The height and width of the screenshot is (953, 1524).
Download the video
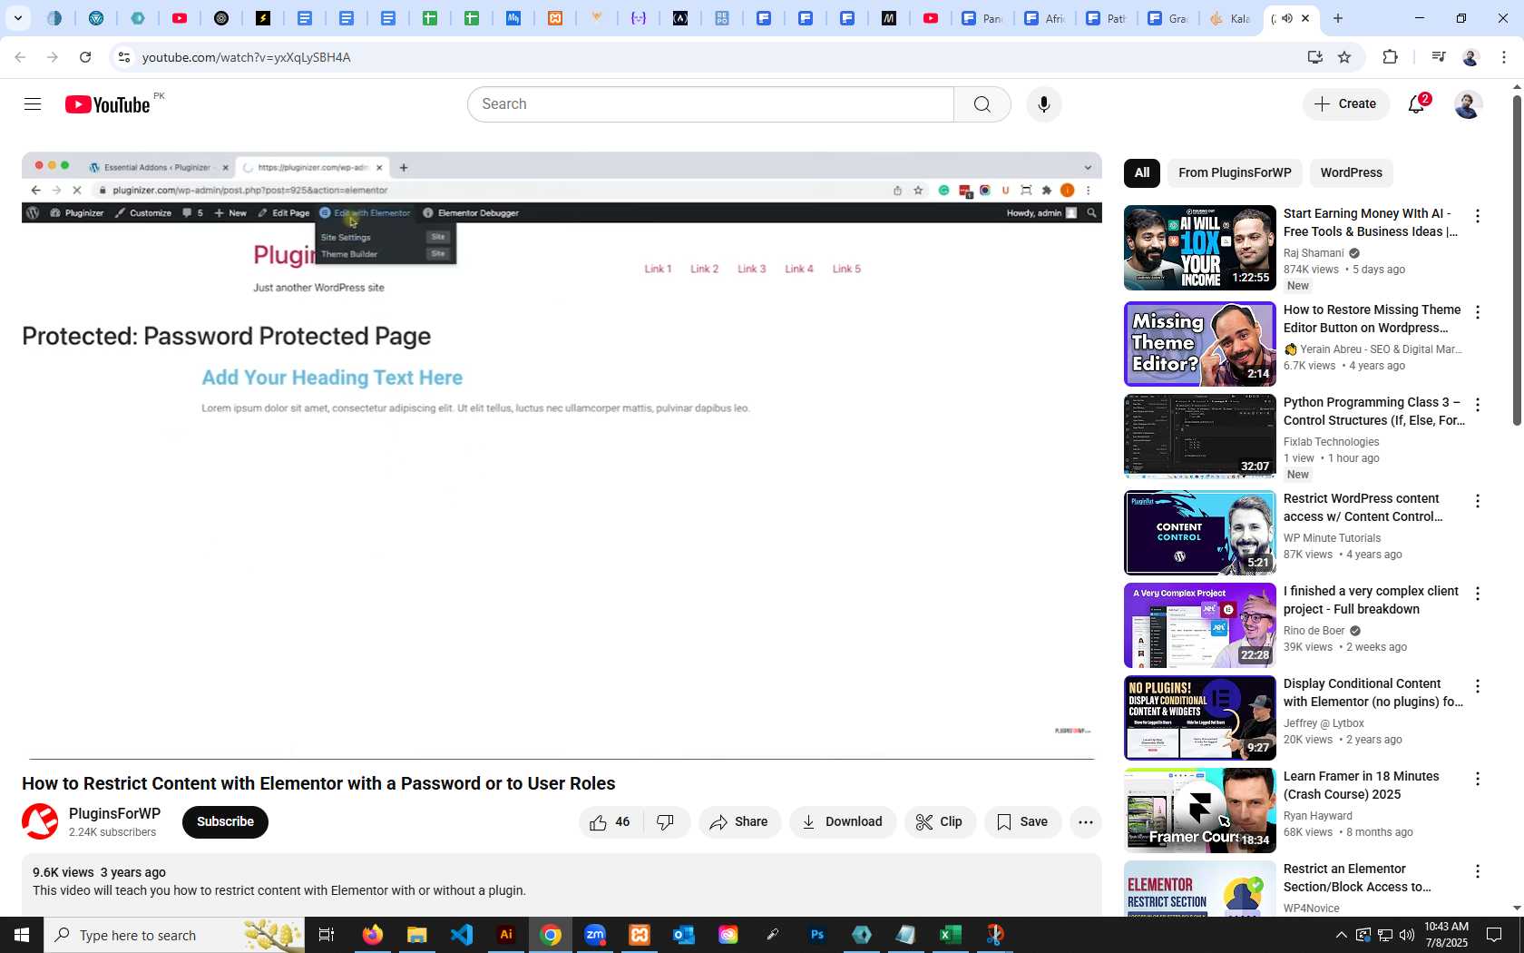click(843, 822)
